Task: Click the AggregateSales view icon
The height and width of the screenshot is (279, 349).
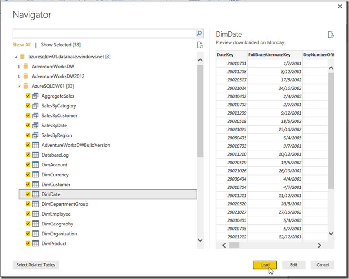Action: tap(35, 96)
